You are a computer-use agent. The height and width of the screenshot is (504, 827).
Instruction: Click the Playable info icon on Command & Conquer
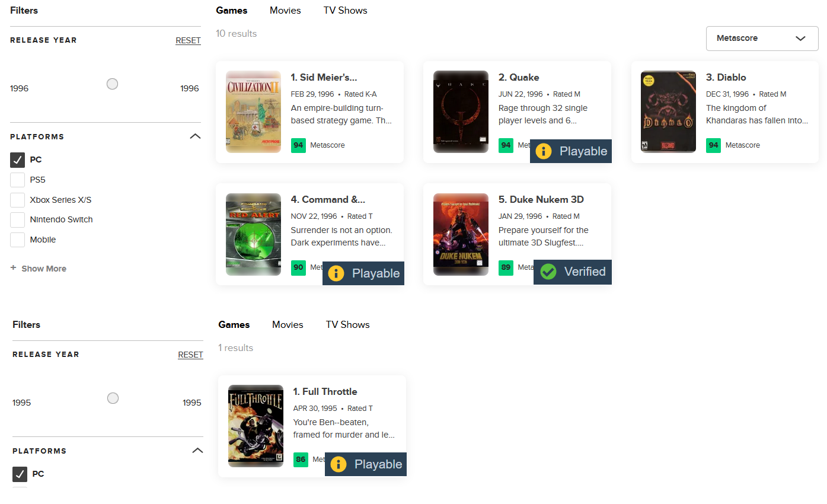point(336,273)
